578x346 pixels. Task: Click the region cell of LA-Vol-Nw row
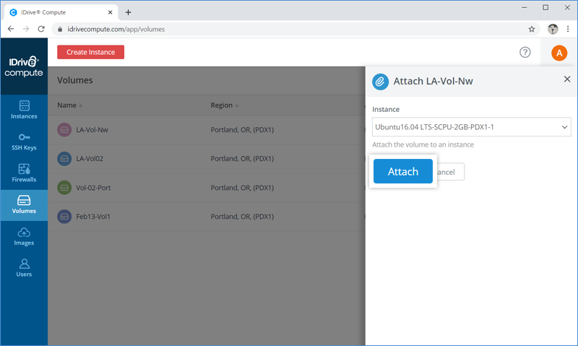(x=242, y=130)
